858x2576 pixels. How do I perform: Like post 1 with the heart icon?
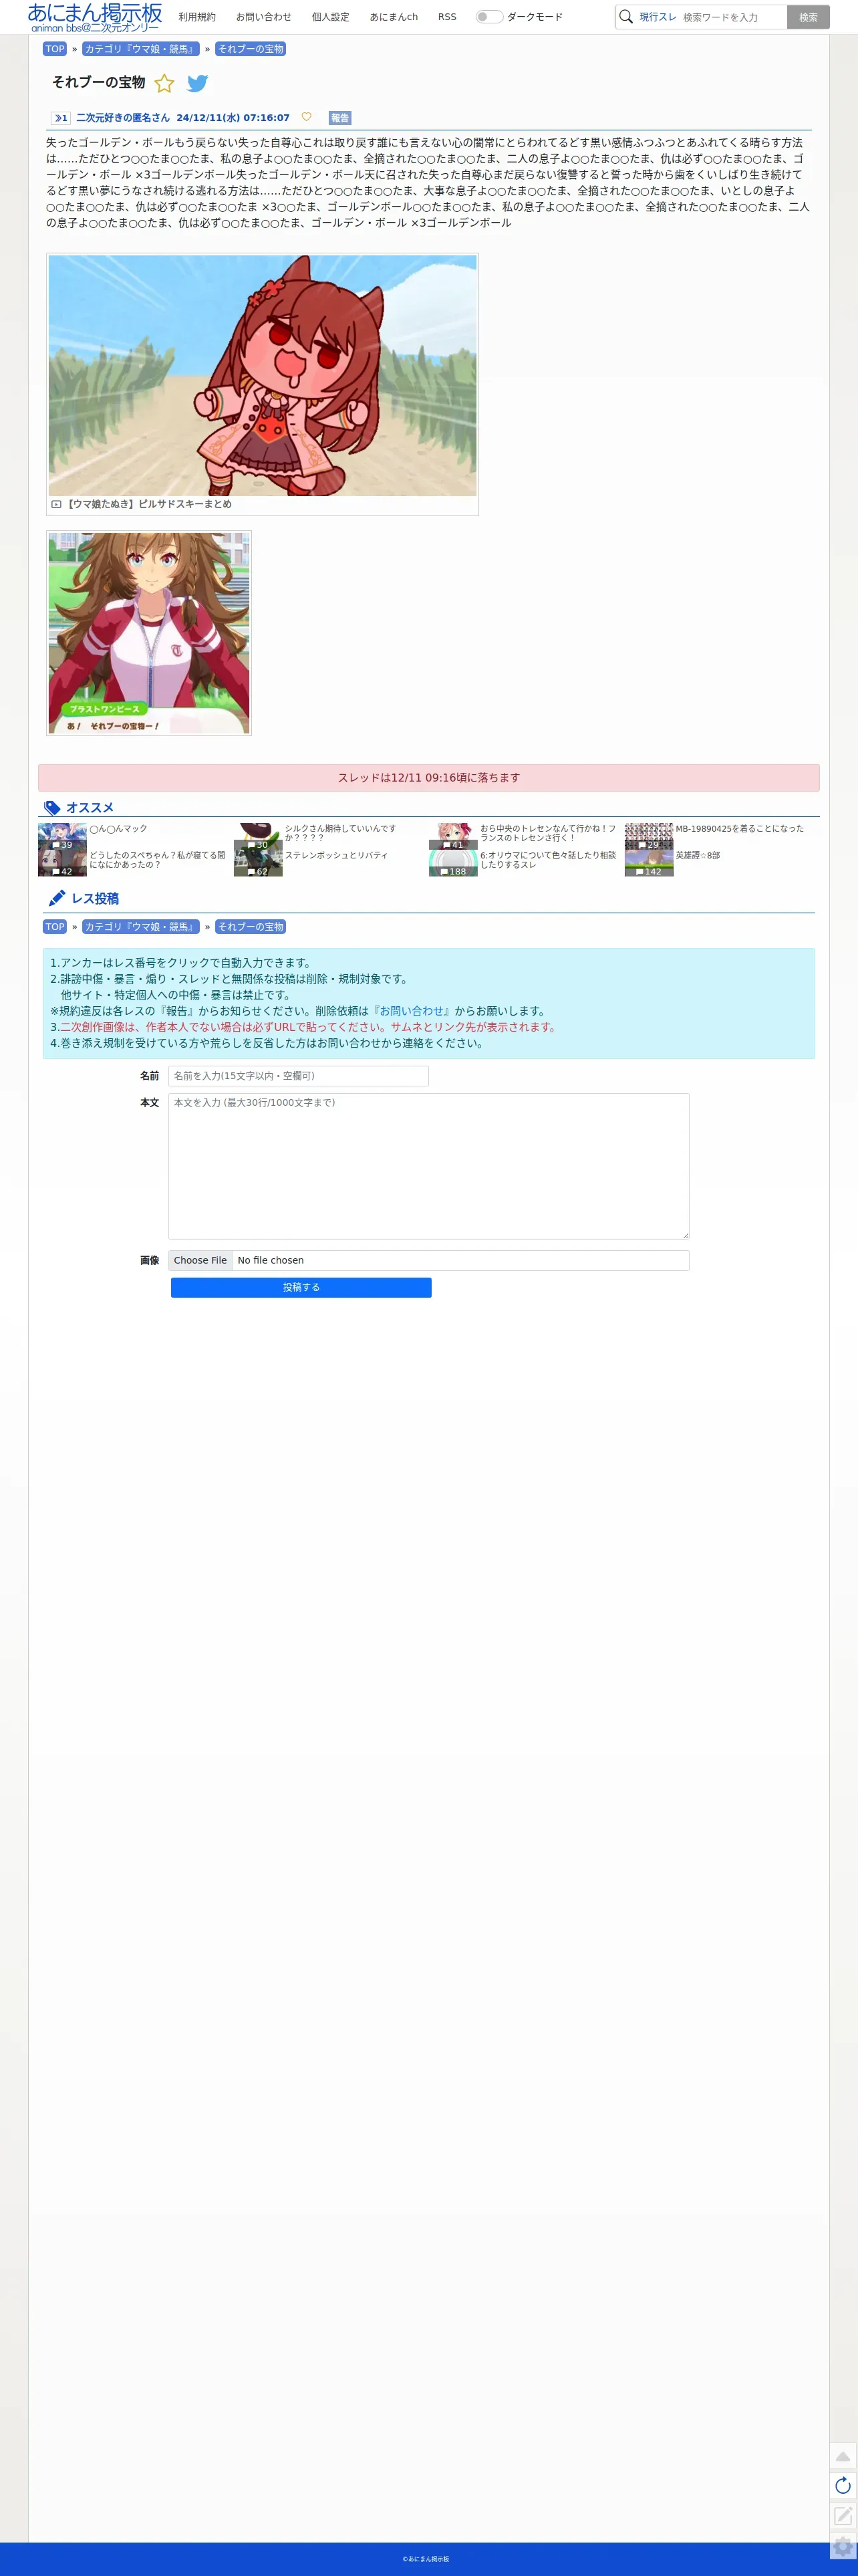pos(306,117)
